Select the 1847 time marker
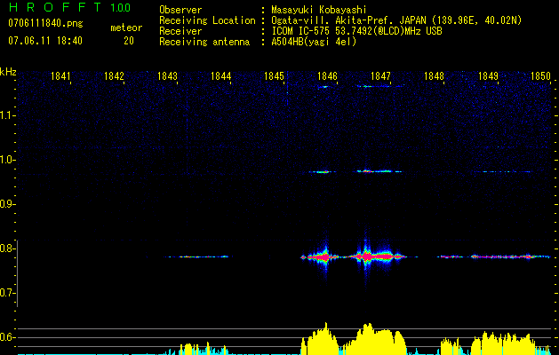559x355 pixels. pos(380,77)
